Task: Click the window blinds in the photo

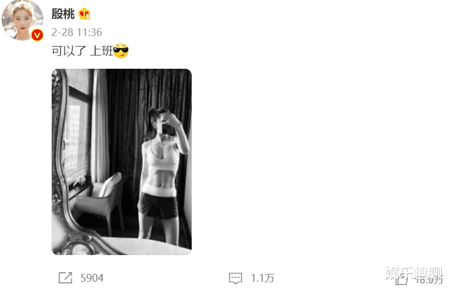Action: pyautogui.click(x=76, y=126)
